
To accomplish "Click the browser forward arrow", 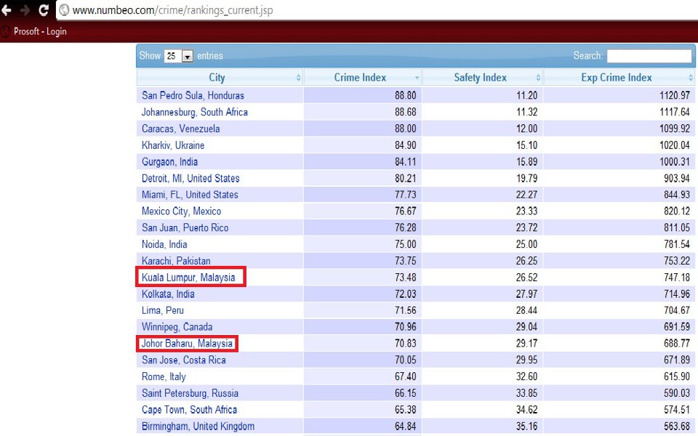I will point(25,9).
